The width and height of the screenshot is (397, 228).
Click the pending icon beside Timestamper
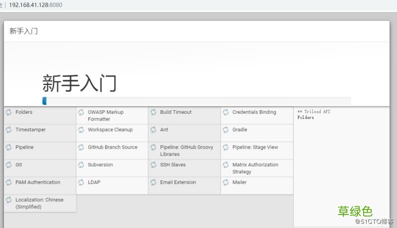pos(9,130)
